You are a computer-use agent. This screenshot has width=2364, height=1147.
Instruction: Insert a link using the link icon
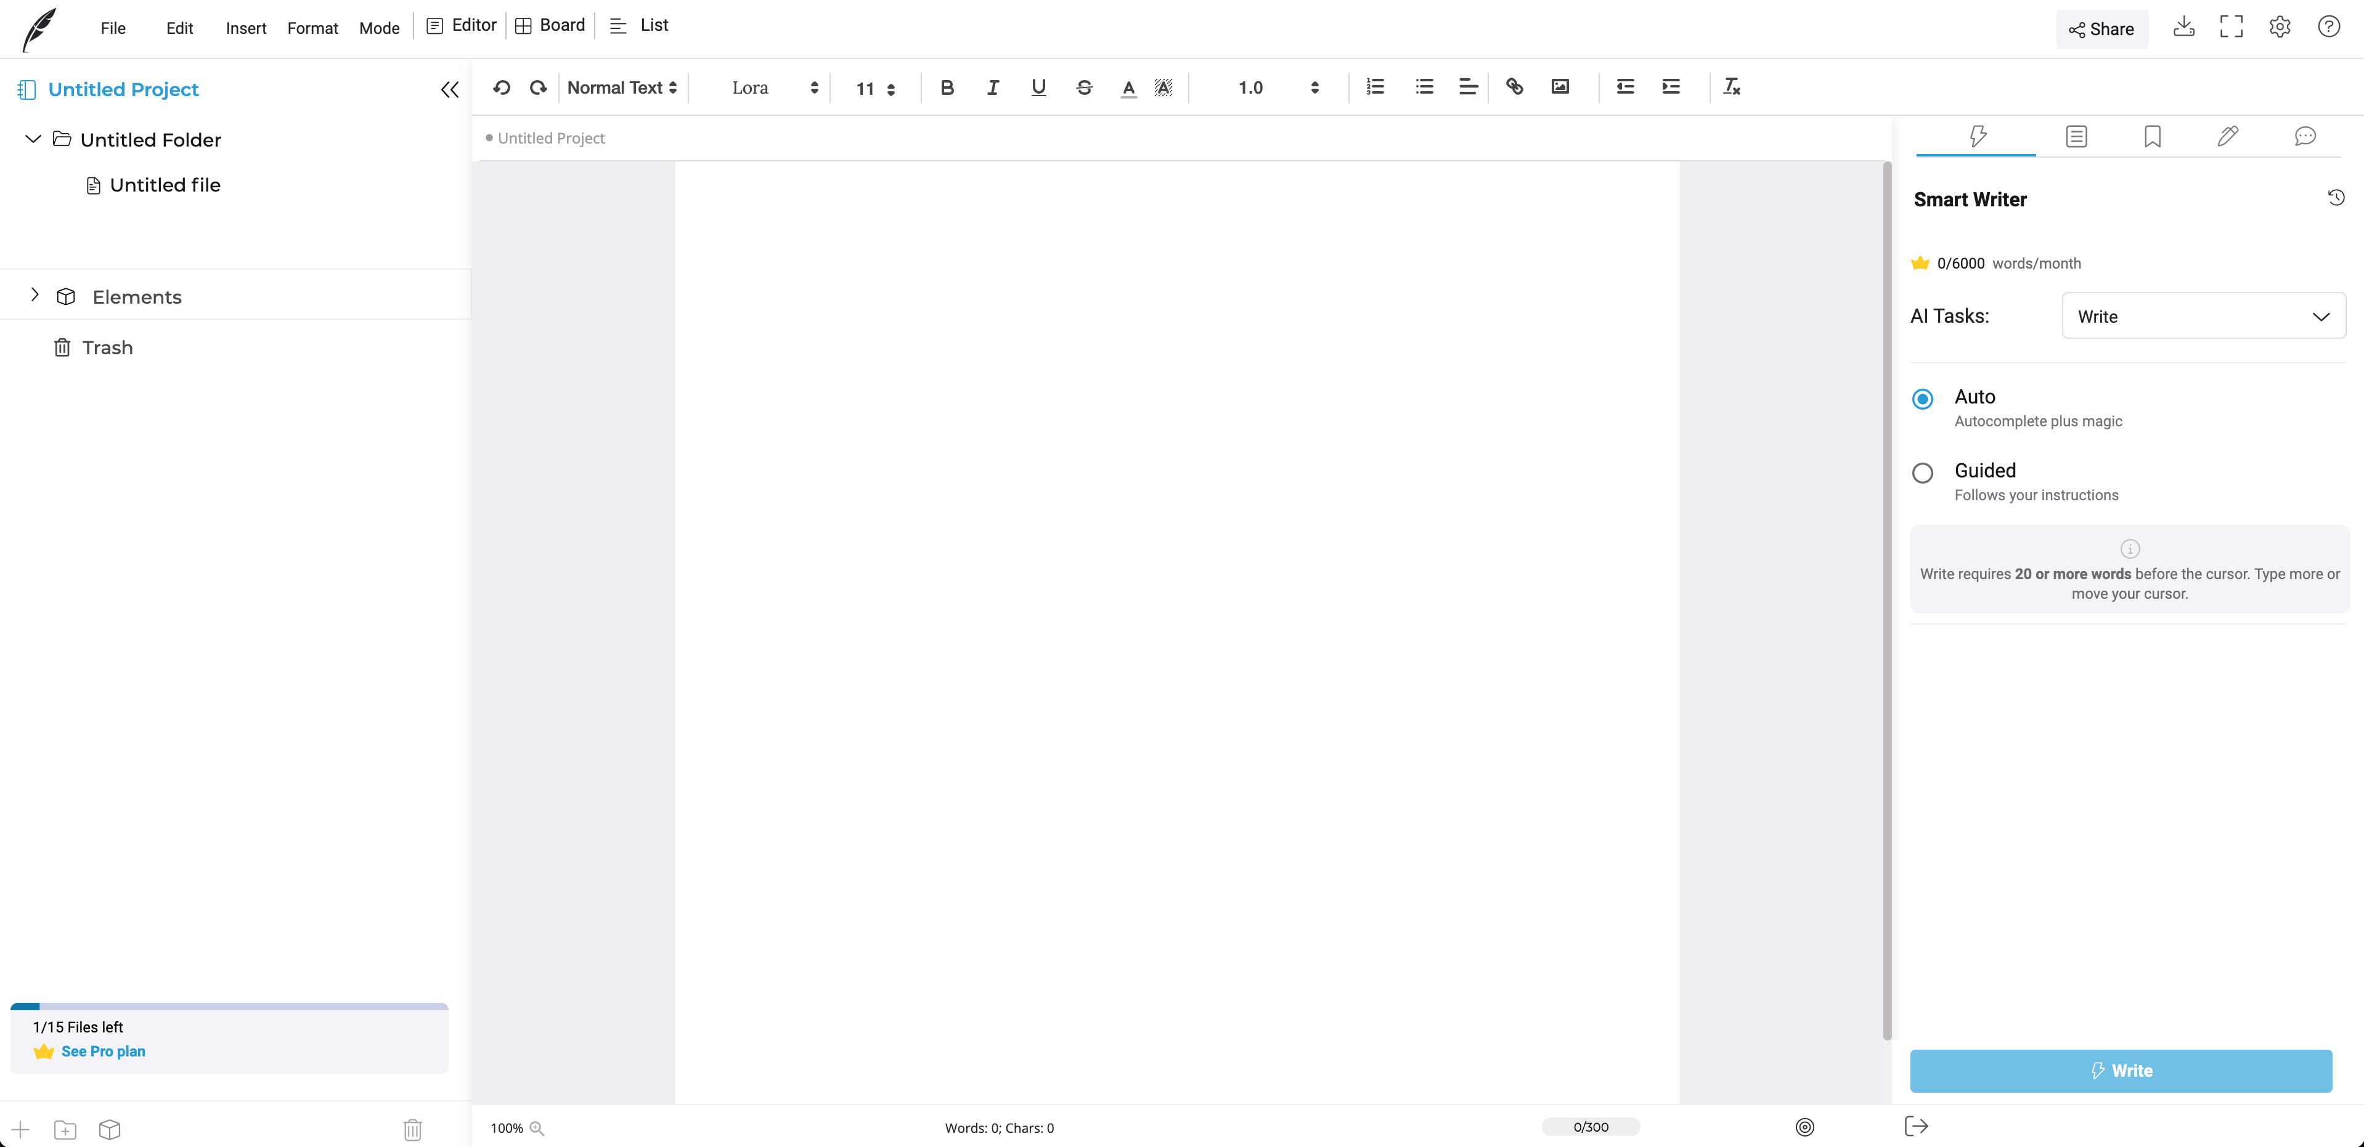[1514, 86]
